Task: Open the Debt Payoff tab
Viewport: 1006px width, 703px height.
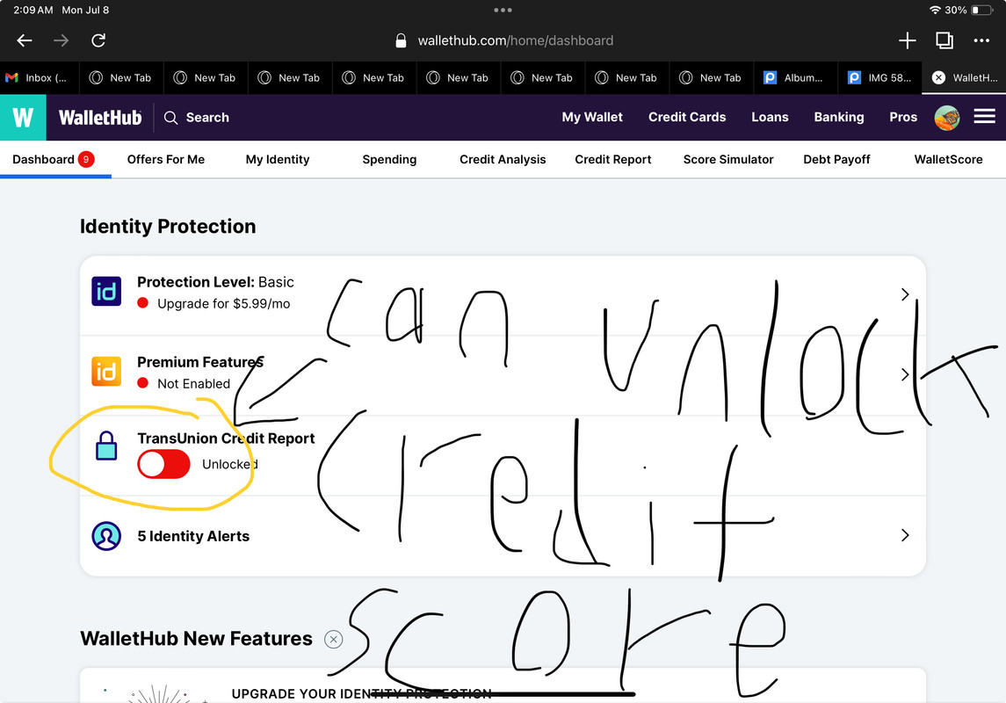Action: 836,159
